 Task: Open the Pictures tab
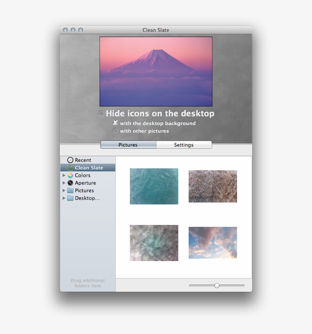[x=128, y=145]
